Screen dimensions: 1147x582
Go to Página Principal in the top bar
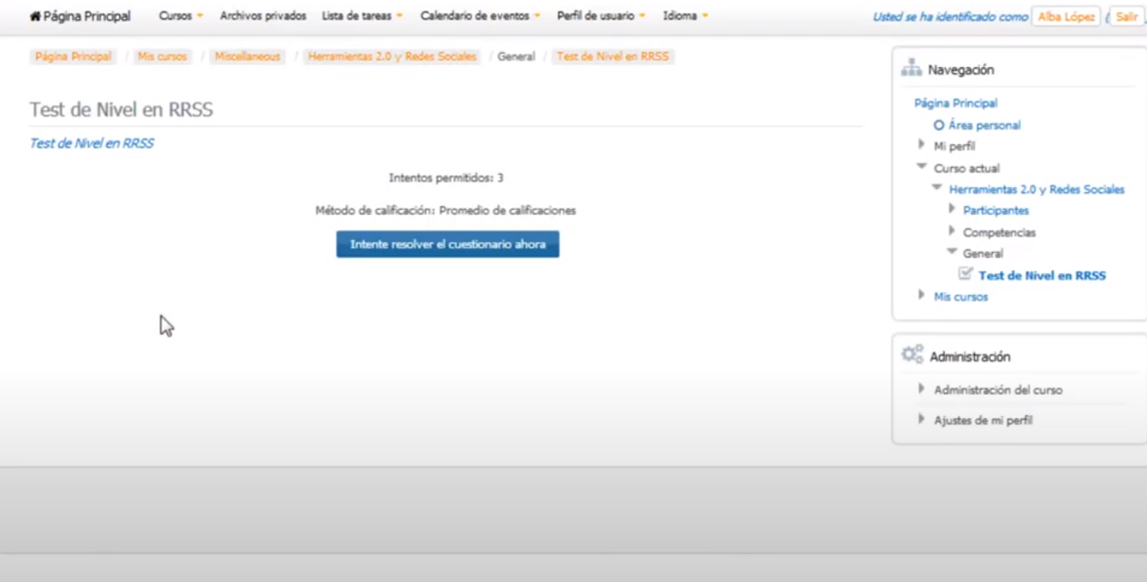[86, 16]
